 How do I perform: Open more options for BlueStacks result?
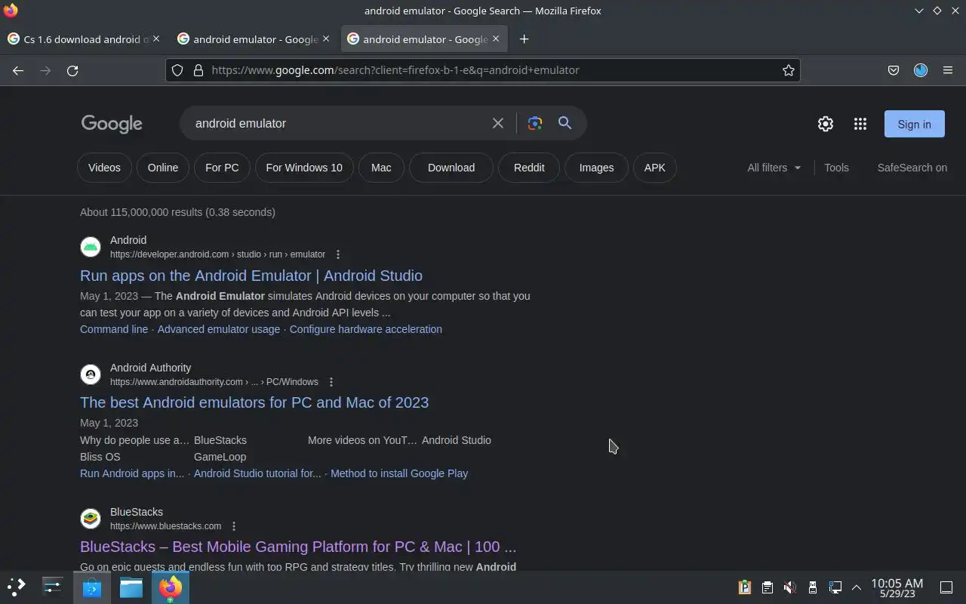[x=234, y=526]
